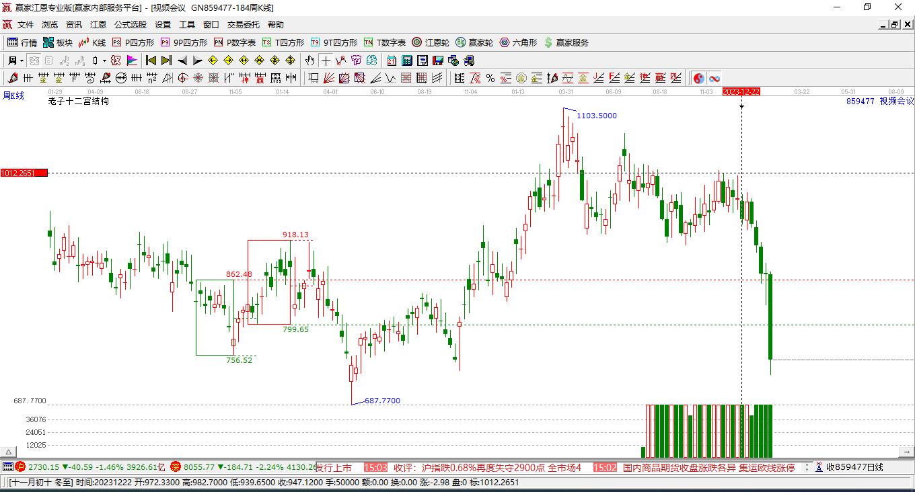Open the 设置 menu
This screenshot has height=492, width=915.
163,25
